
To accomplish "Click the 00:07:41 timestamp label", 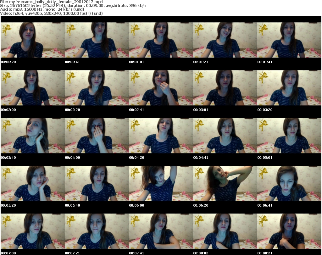I will tap(136, 253).
